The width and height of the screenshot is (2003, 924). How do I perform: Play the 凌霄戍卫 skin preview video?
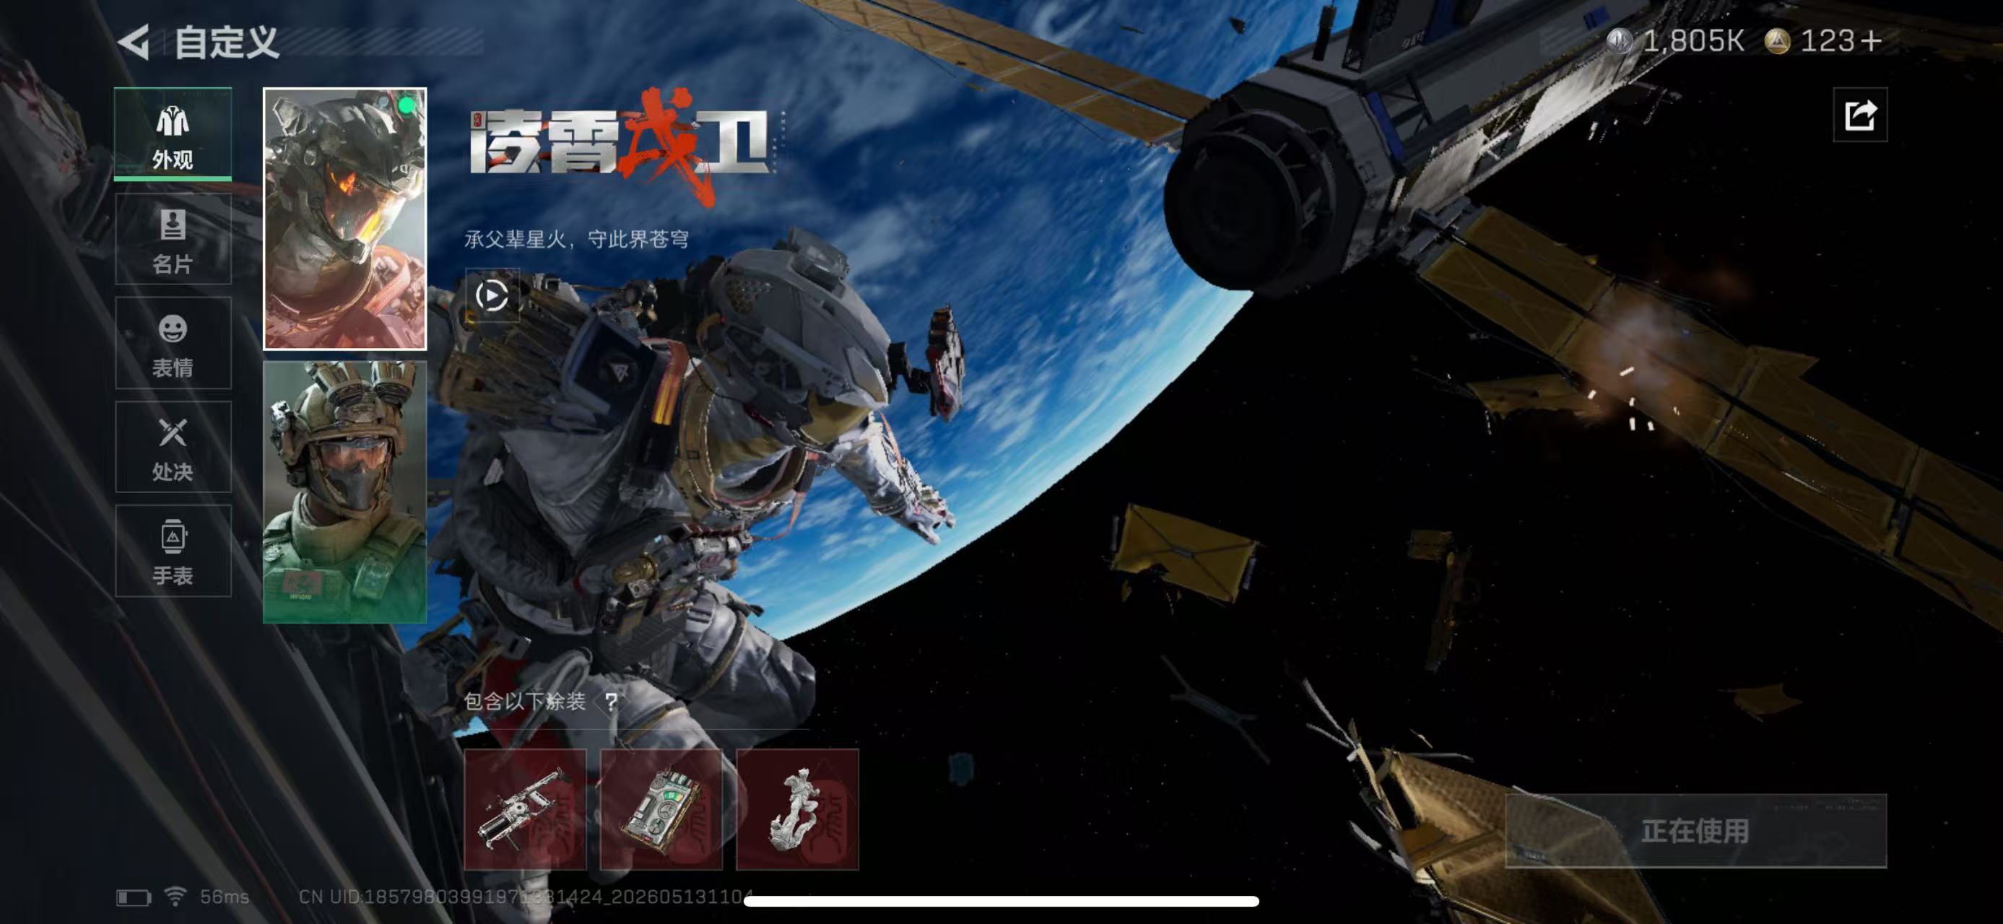[492, 295]
